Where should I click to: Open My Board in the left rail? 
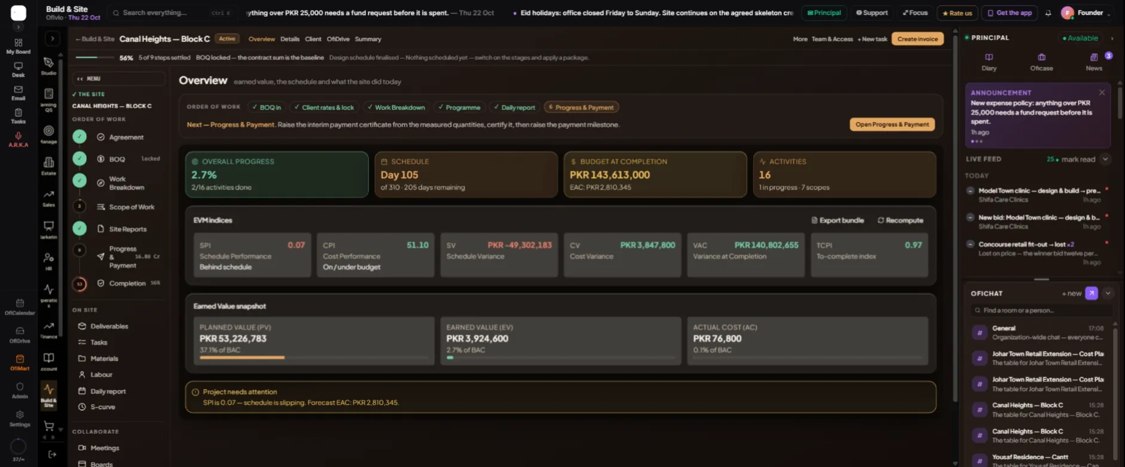(x=19, y=46)
